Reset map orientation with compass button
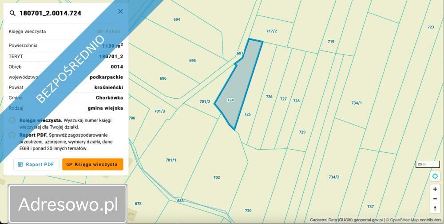 435,209
